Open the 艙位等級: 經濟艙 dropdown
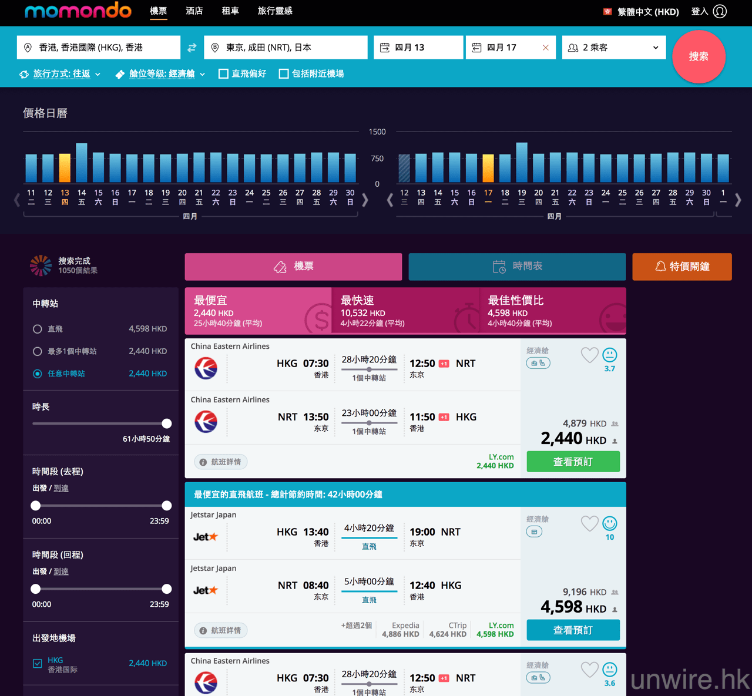The height and width of the screenshot is (696, 752). coord(161,74)
